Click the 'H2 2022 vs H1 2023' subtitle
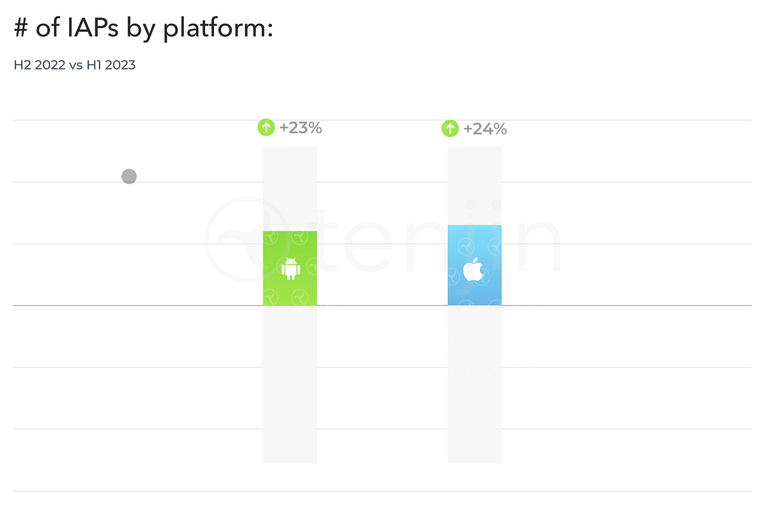The image size is (762, 509). (x=75, y=65)
